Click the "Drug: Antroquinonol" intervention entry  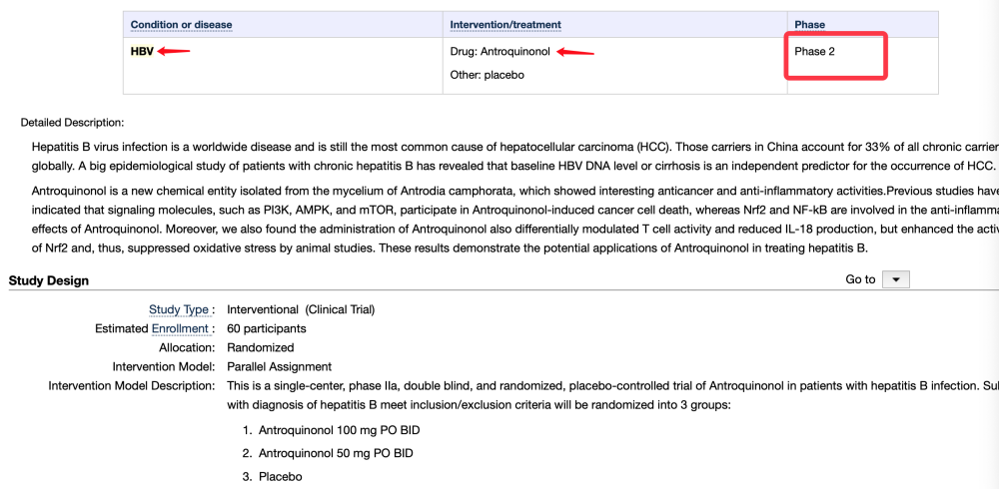(x=499, y=51)
